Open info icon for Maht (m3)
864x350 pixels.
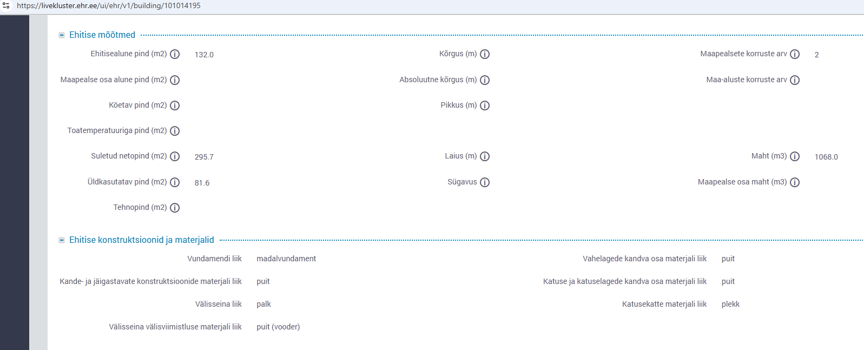(x=795, y=156)
